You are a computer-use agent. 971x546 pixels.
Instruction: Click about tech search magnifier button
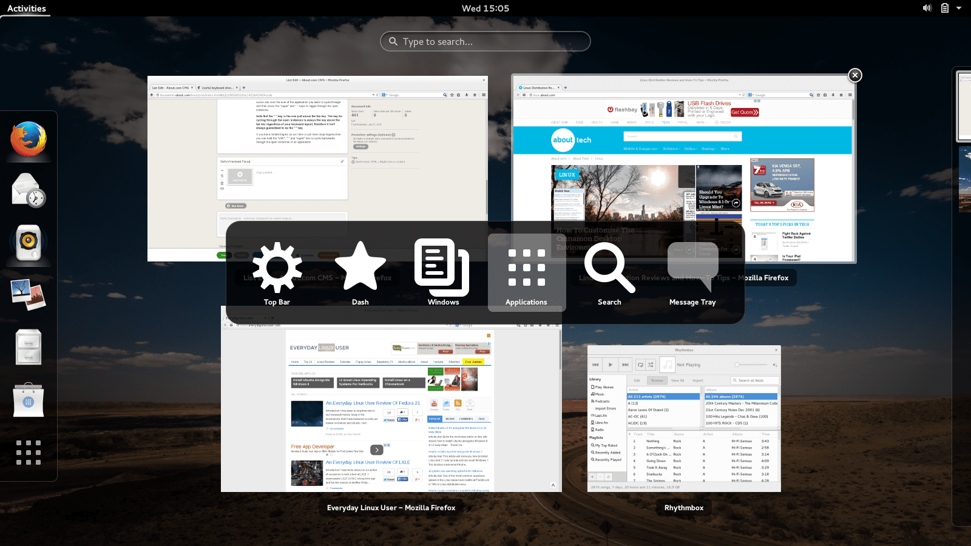tap(736, 136)
